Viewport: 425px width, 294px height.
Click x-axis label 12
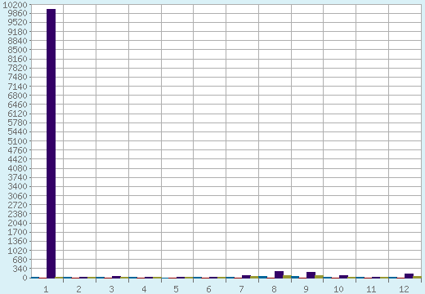click(404, 289)
